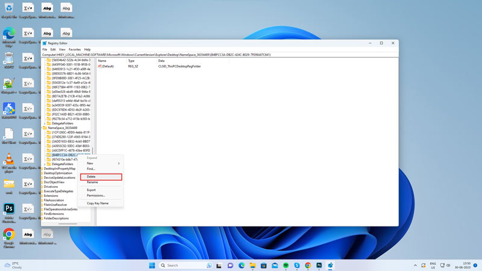Select the NameSpace_36354489 key
The width and height of the screenshot is (482, 271).
click(x=63, y=128)
